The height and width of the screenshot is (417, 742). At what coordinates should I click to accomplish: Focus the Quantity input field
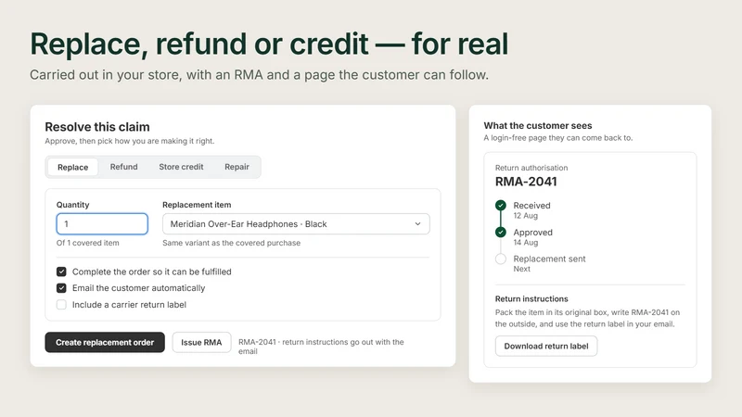(x=102, y=224)
